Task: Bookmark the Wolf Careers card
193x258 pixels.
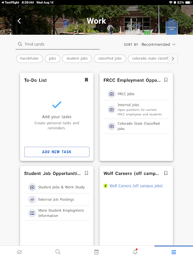Action: coord(166,173)
